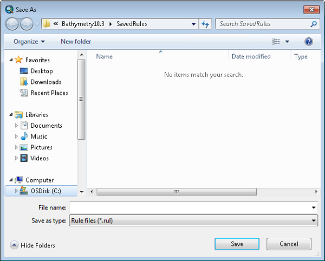Expand the Pictures library

coord(16,147)
